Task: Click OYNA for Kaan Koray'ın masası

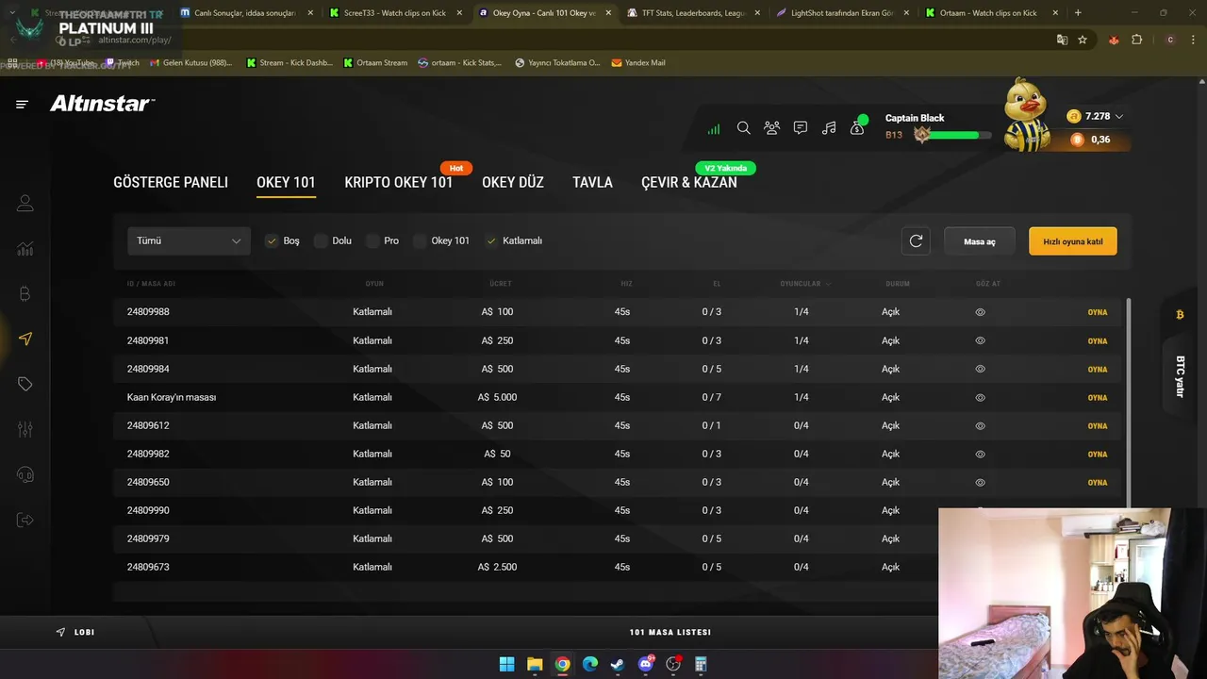Action: (x=1098, y=397)
